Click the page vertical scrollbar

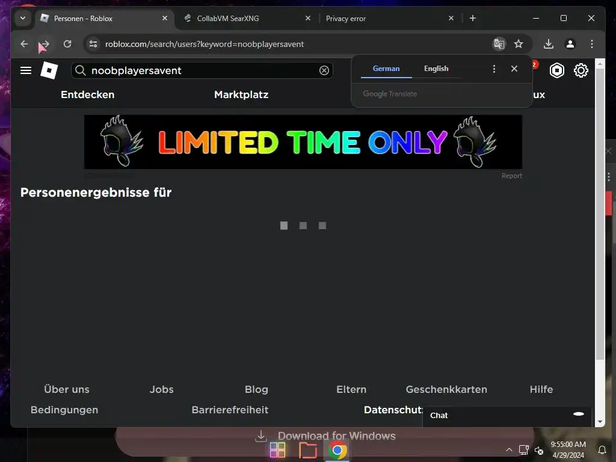pos(600,214)
